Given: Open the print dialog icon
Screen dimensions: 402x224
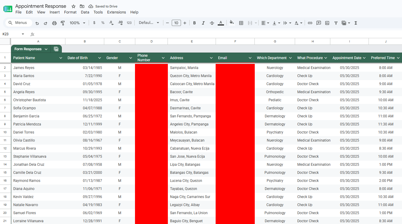Looking at the screenshot, I should (x=54, y=23).
